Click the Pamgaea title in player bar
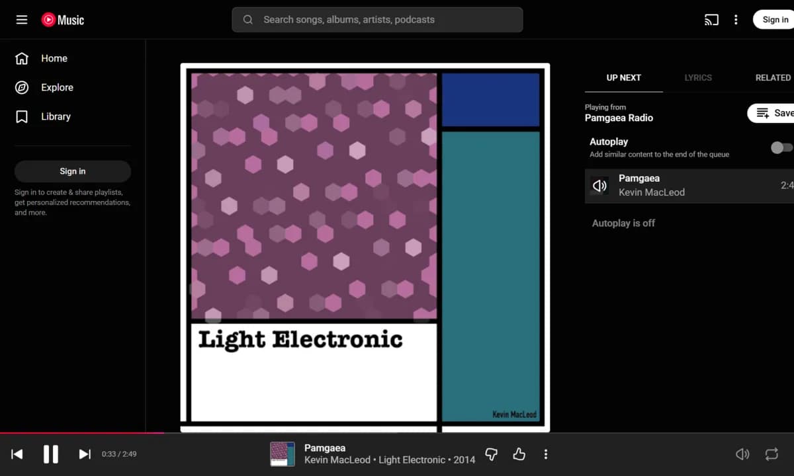This screenshot has height=476, width=794. click(x=325, y=448)
